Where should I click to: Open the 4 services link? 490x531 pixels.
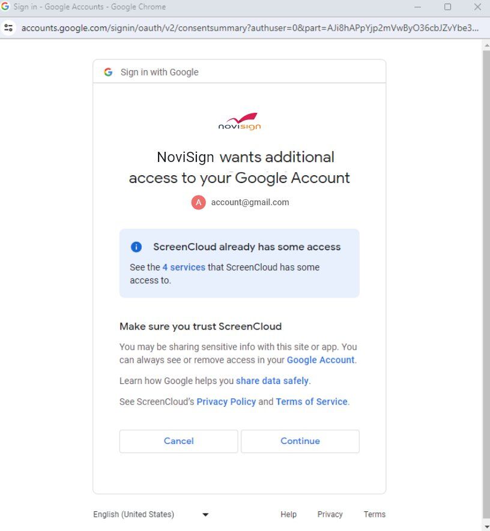pos(183,267)
